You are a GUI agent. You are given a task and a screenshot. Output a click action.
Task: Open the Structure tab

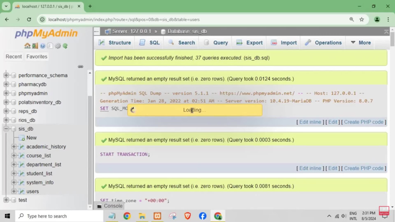click(115, 43)
